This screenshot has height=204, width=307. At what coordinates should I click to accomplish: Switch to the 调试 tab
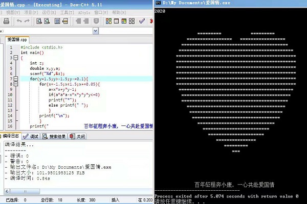(31, 136)
